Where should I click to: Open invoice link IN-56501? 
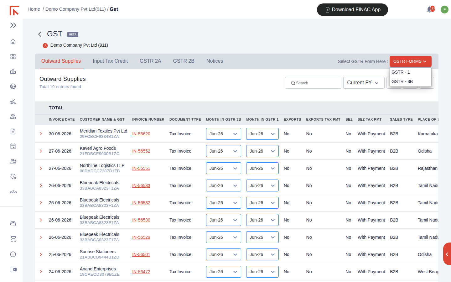point(141,254)
